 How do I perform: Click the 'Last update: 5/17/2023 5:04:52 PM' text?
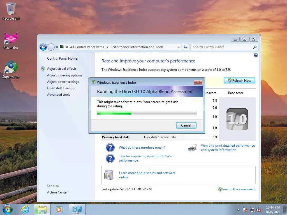tap(126, 189)
